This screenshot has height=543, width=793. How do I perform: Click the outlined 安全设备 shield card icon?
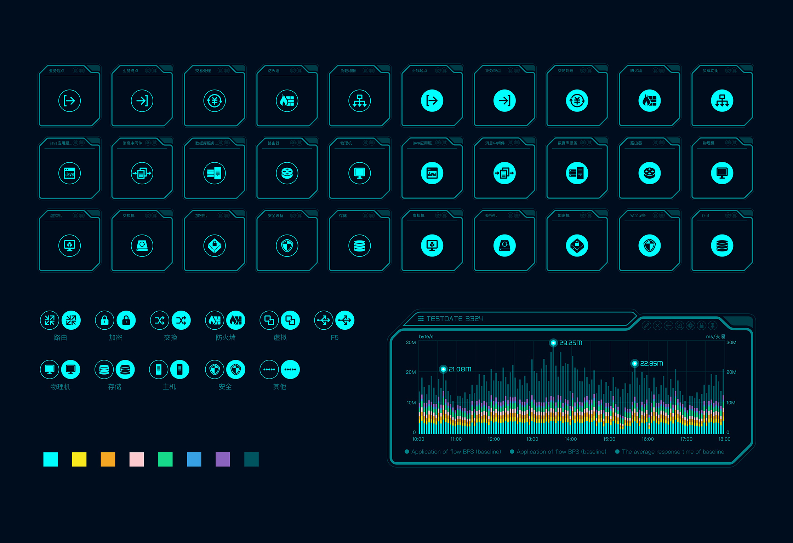tap(287, 245)
